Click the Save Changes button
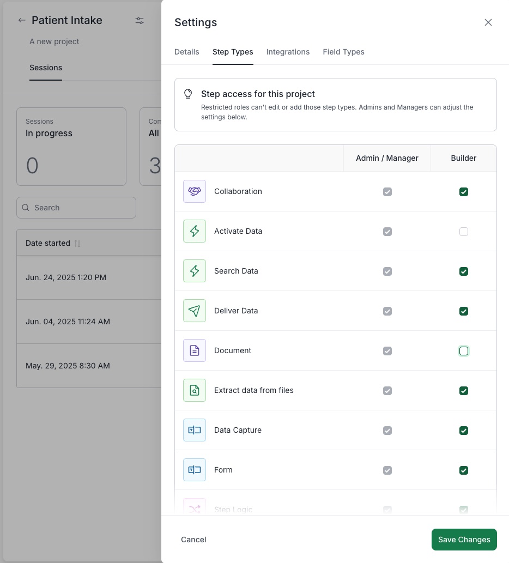The width and height of the screenshot is (509, 563). tap(464, 540)
